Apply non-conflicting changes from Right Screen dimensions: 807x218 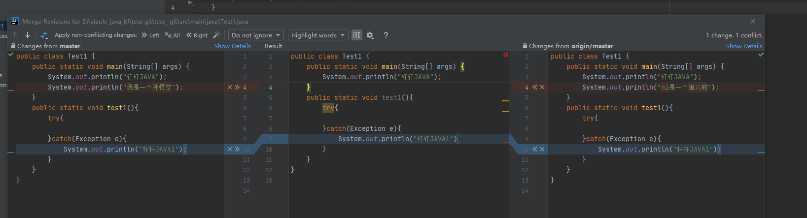pos(197,35)
